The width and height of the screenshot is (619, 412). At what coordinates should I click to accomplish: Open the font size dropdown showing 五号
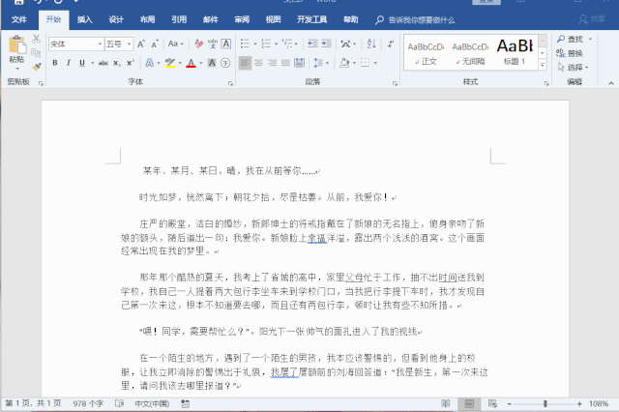[119, 44]
